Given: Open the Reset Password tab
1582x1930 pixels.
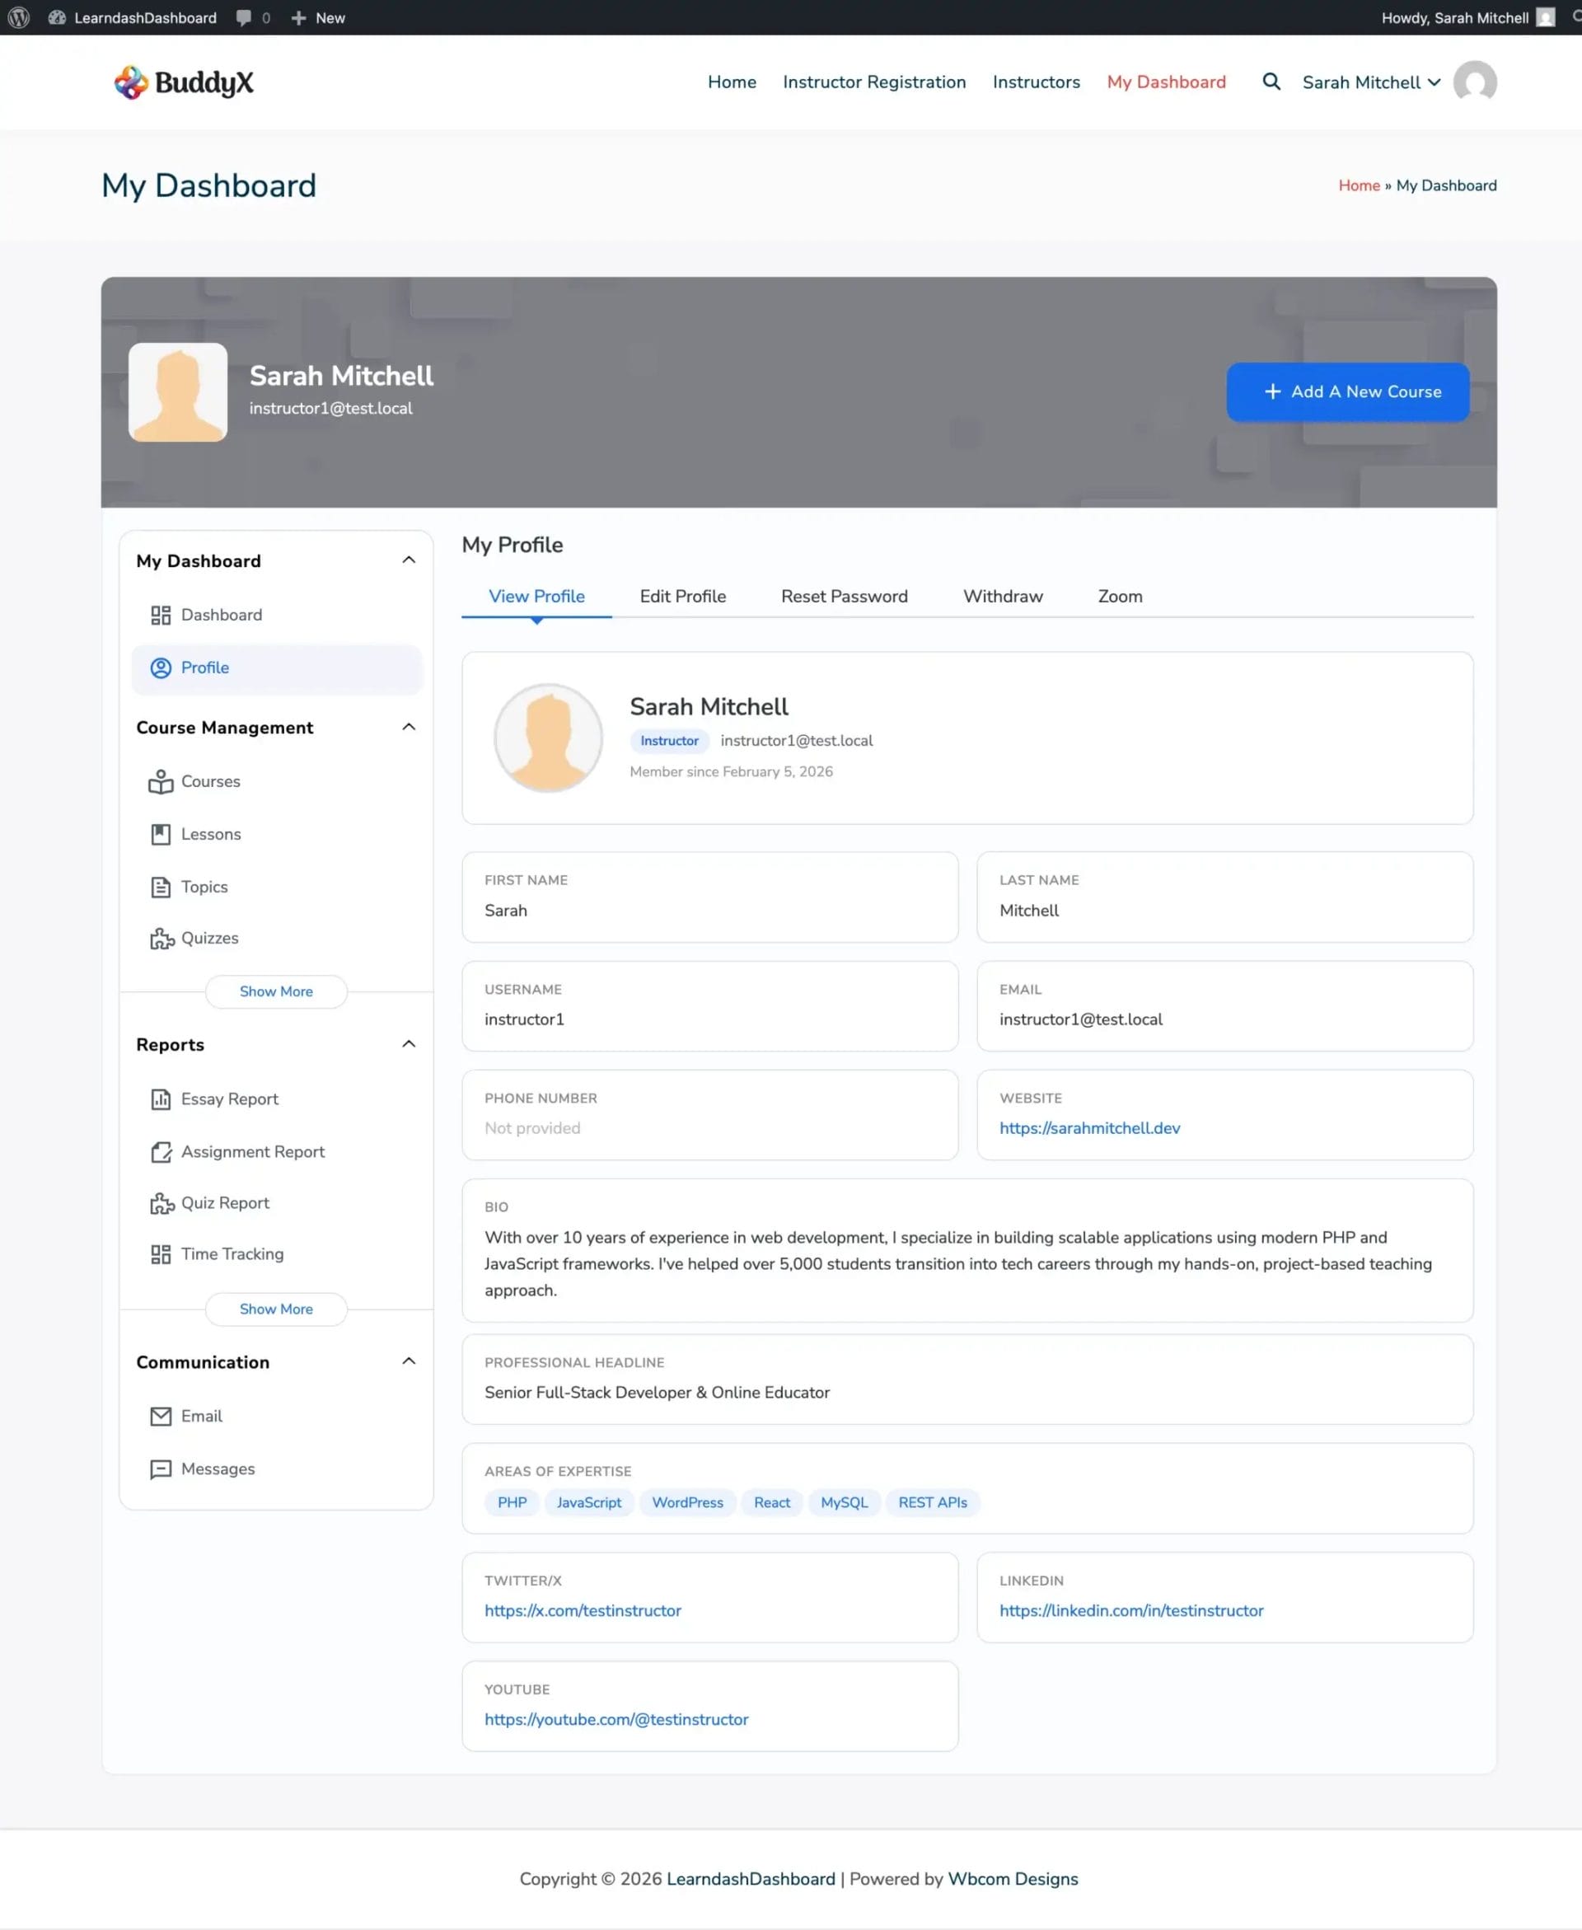Looking at the screenshot, I should (x=844, y=596).
